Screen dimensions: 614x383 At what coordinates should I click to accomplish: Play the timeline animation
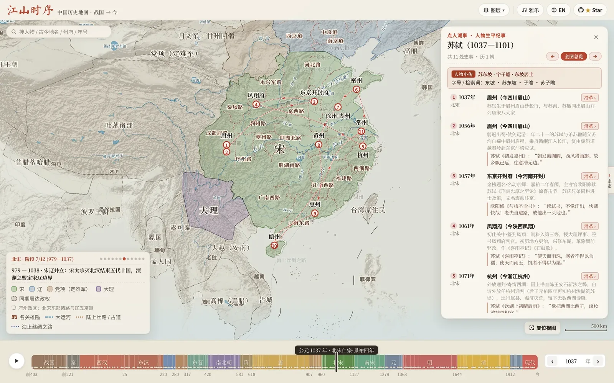(17, 361)
